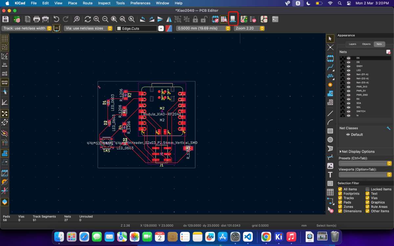This screenshot has height=246, width=394.
Task: Expand Net Display Options section
Action: (357, 152)
